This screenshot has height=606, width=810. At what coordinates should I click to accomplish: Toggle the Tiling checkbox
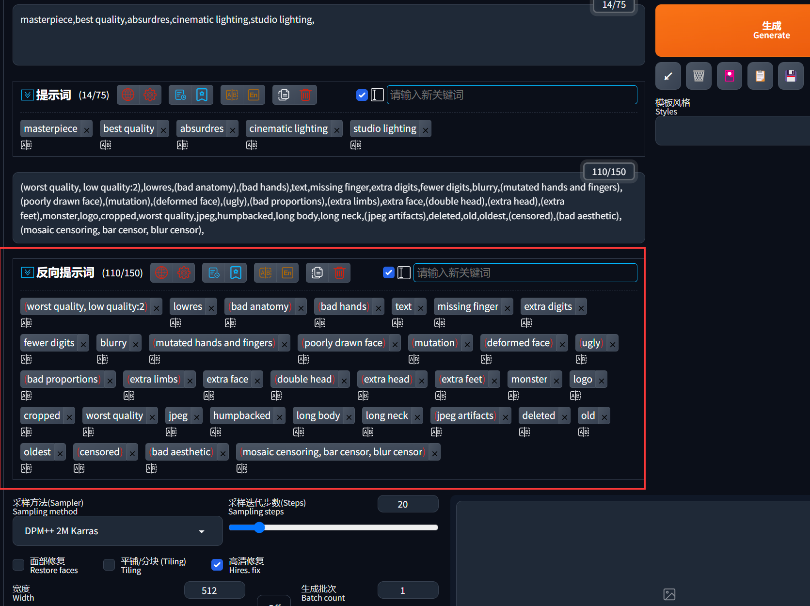pos(109,565)
